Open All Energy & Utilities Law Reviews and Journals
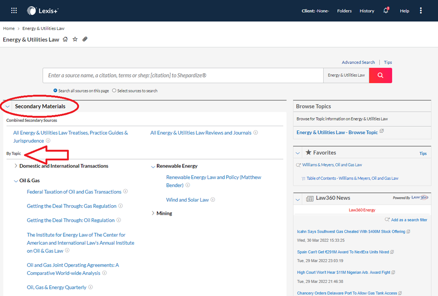Image resolution: width=438 pixels, height=296 pixels. pyautogui.click(x=201, y=133)
